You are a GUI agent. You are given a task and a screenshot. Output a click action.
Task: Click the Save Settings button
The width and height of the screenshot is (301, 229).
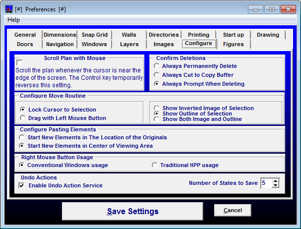click(132, 211)
